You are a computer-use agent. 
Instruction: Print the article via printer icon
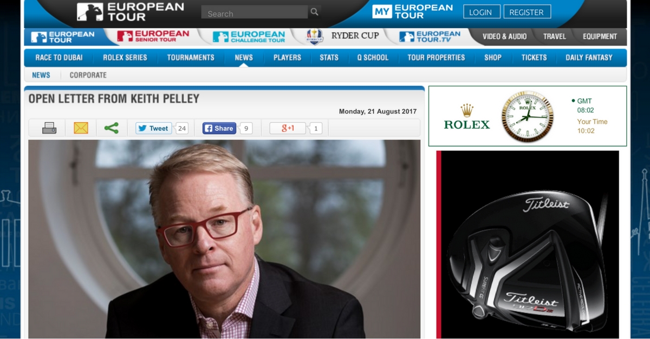pyautogui.click(x=49, y=128)
